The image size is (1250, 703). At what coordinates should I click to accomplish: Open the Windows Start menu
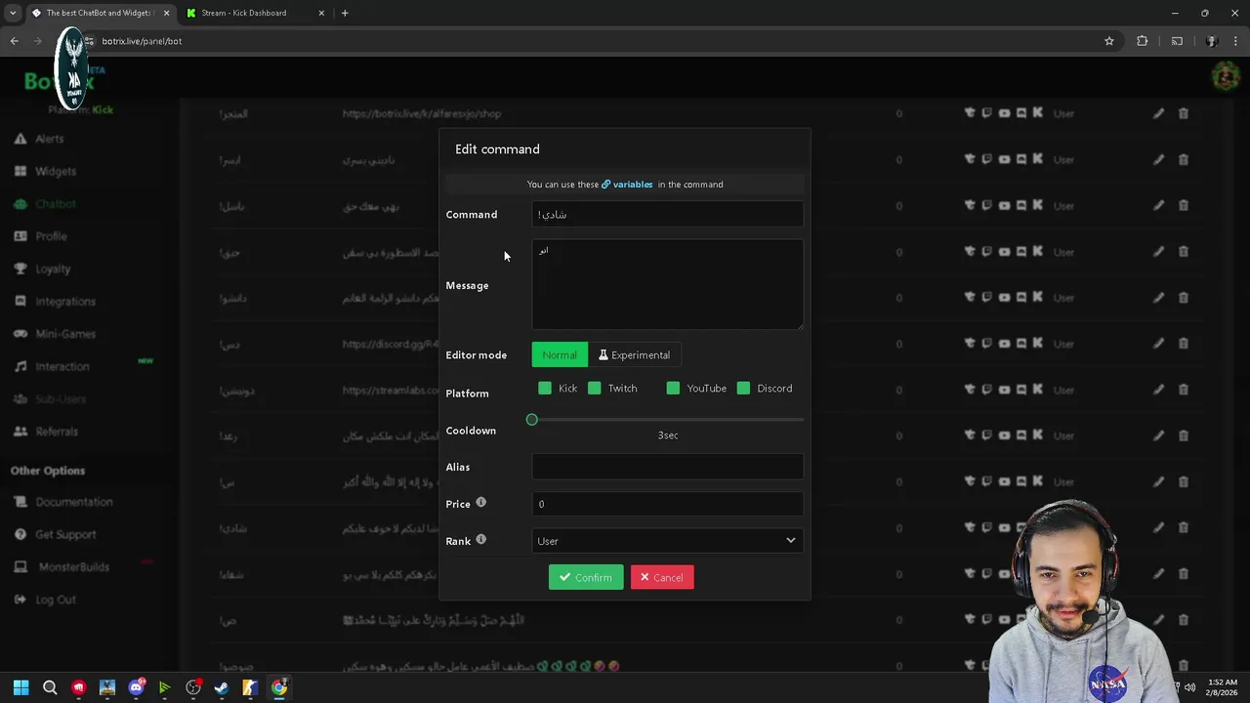(x=21, y=687)
